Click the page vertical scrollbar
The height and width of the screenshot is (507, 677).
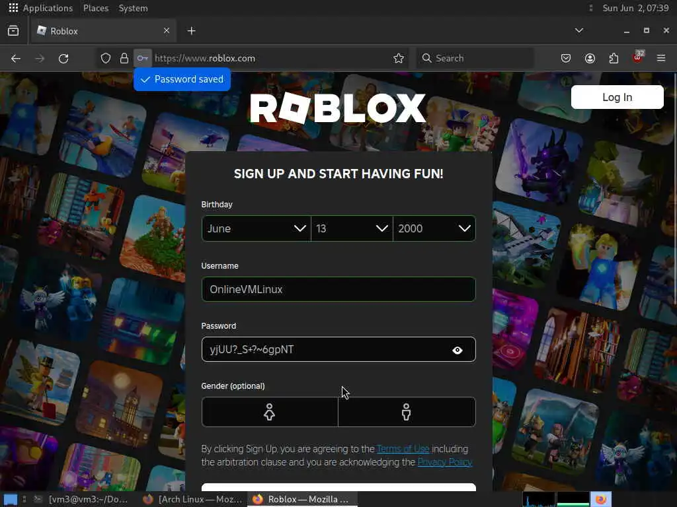coord(674,189)
